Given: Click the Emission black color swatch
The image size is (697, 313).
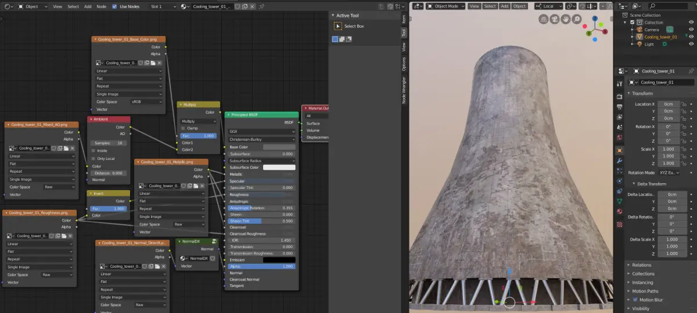Looking at the screenshot, I should [279, 260].
